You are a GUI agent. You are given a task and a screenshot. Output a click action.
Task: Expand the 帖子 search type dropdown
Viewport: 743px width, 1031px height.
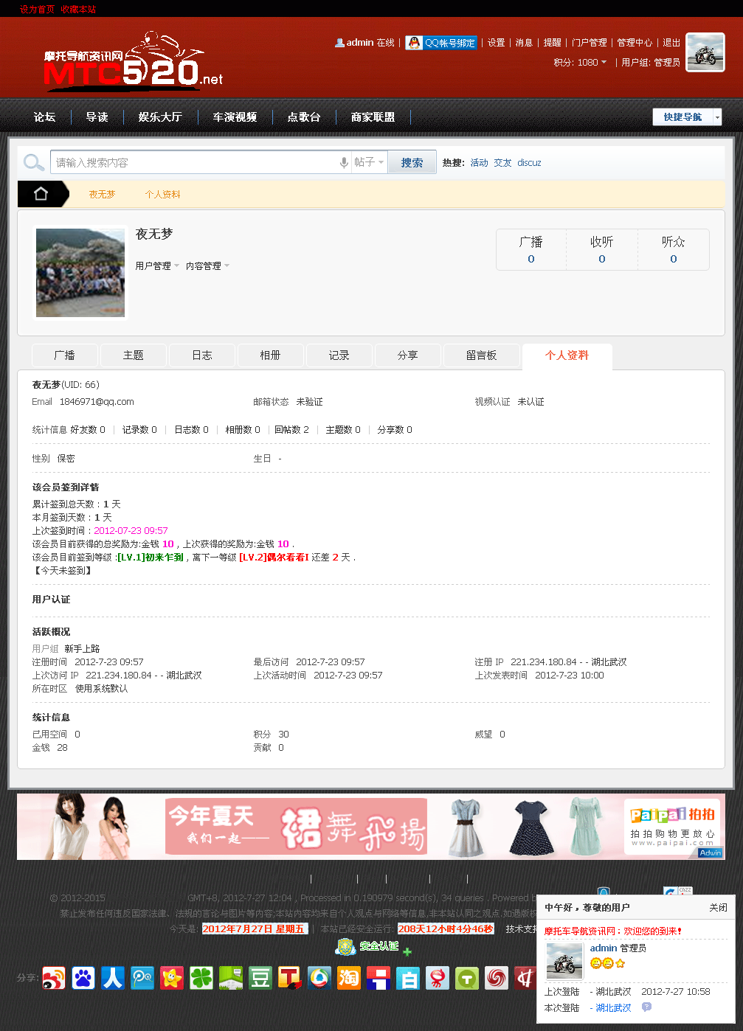click(369, 162)
